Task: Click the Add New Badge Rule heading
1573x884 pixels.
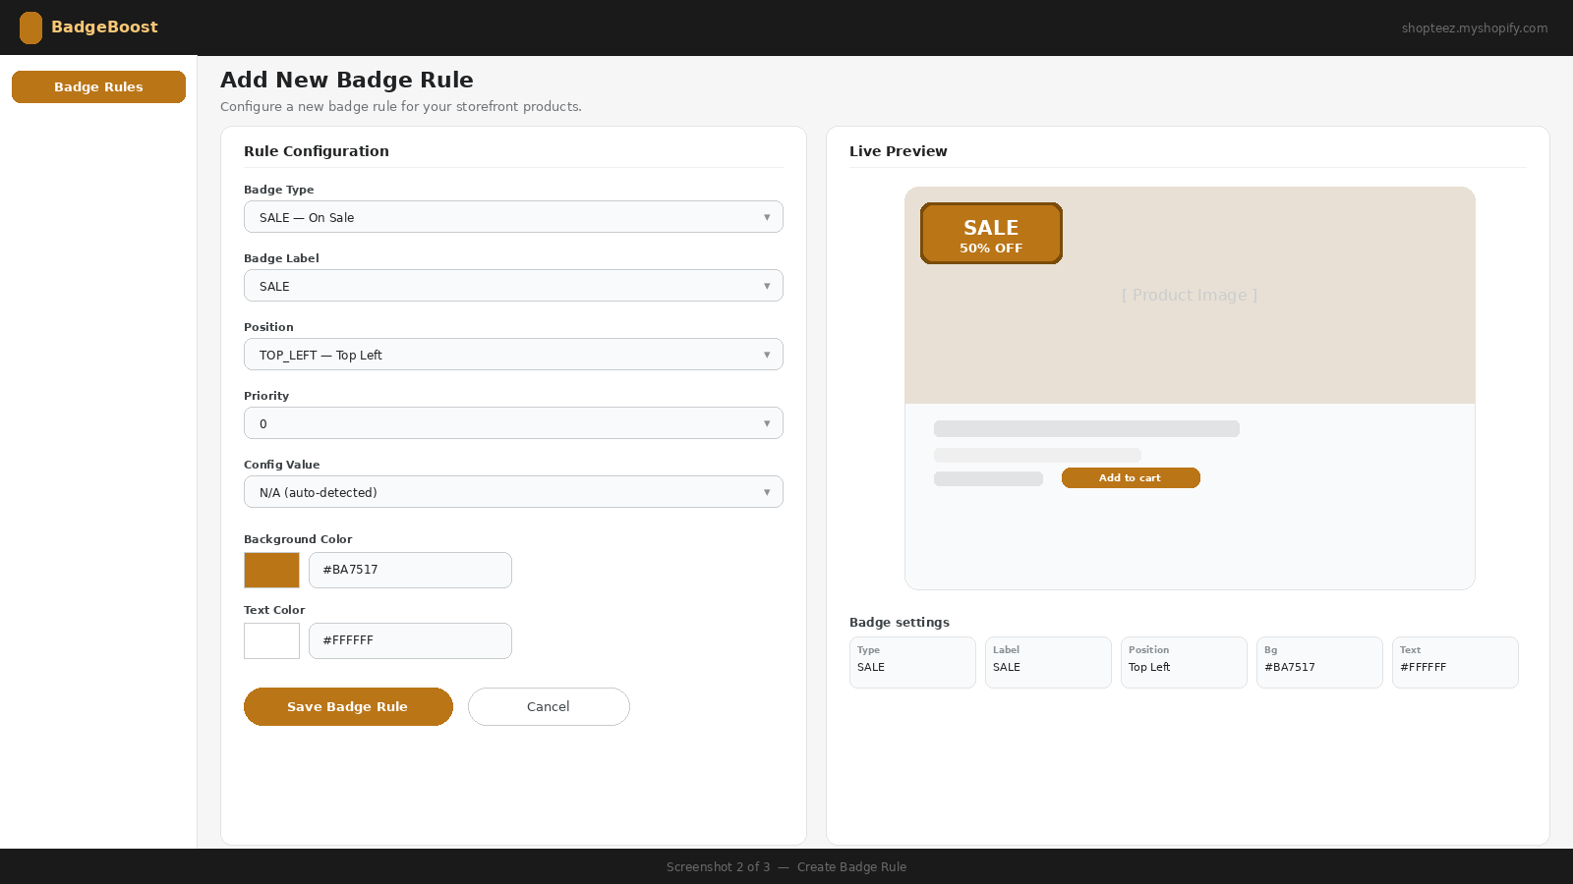Action: 347,80
